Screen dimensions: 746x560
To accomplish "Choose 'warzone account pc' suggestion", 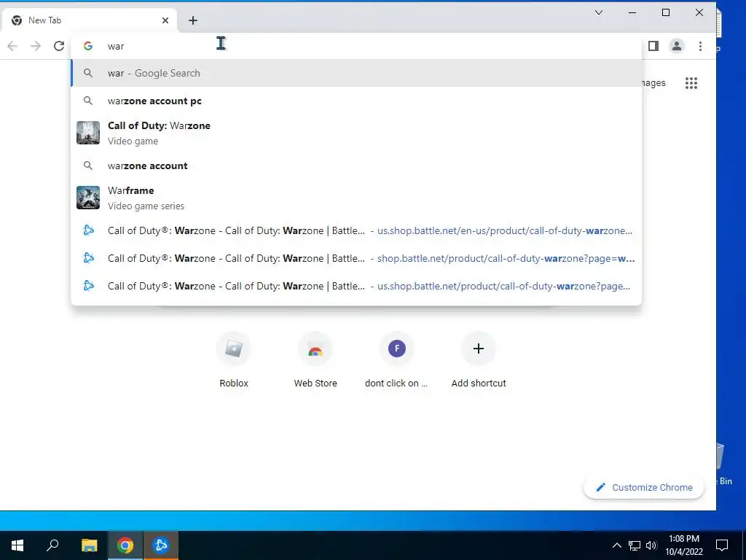I will [x=356, y=101].
